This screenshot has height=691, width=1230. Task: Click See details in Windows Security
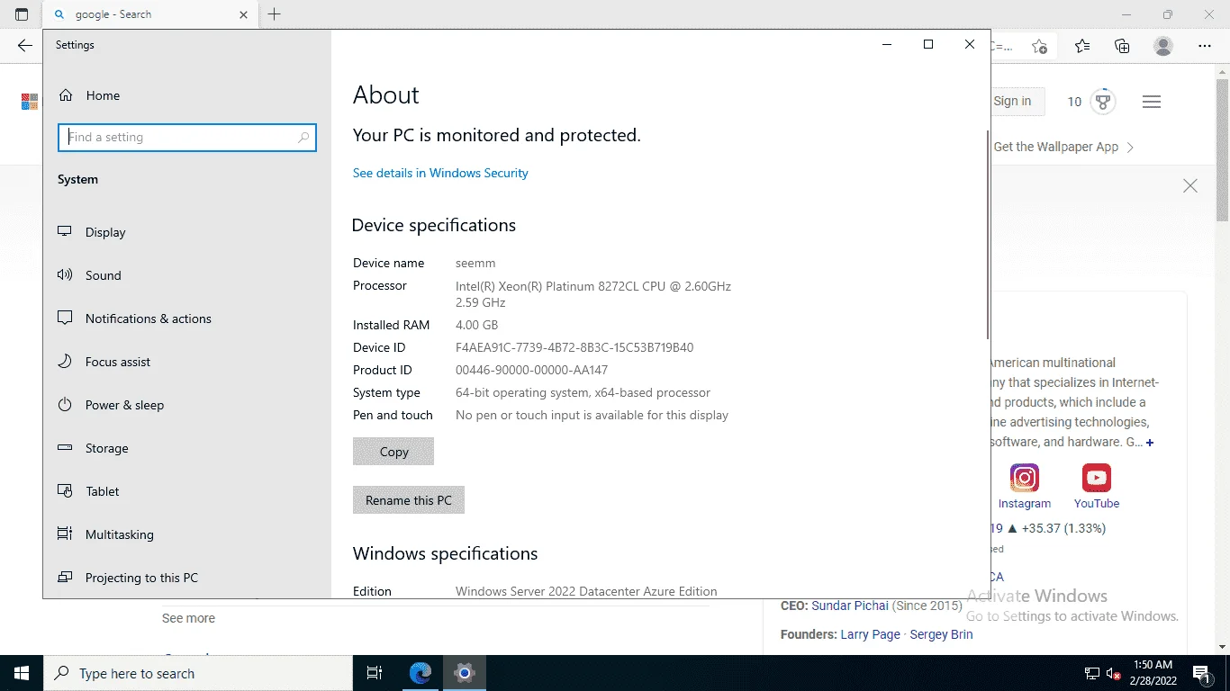(x=440, y=173)
